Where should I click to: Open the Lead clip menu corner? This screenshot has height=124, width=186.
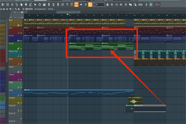click(25, 90)
